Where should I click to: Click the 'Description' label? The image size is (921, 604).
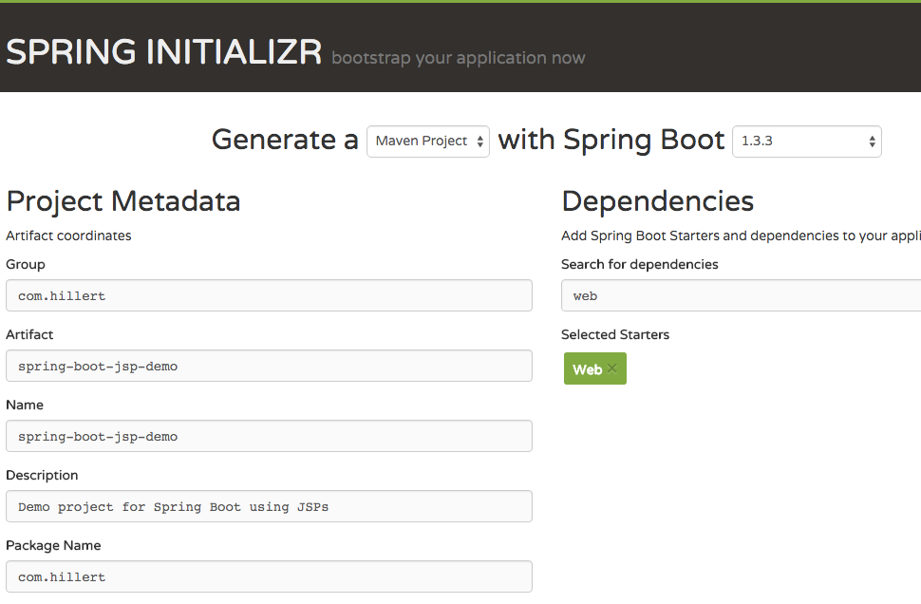(x=42, y=475)
